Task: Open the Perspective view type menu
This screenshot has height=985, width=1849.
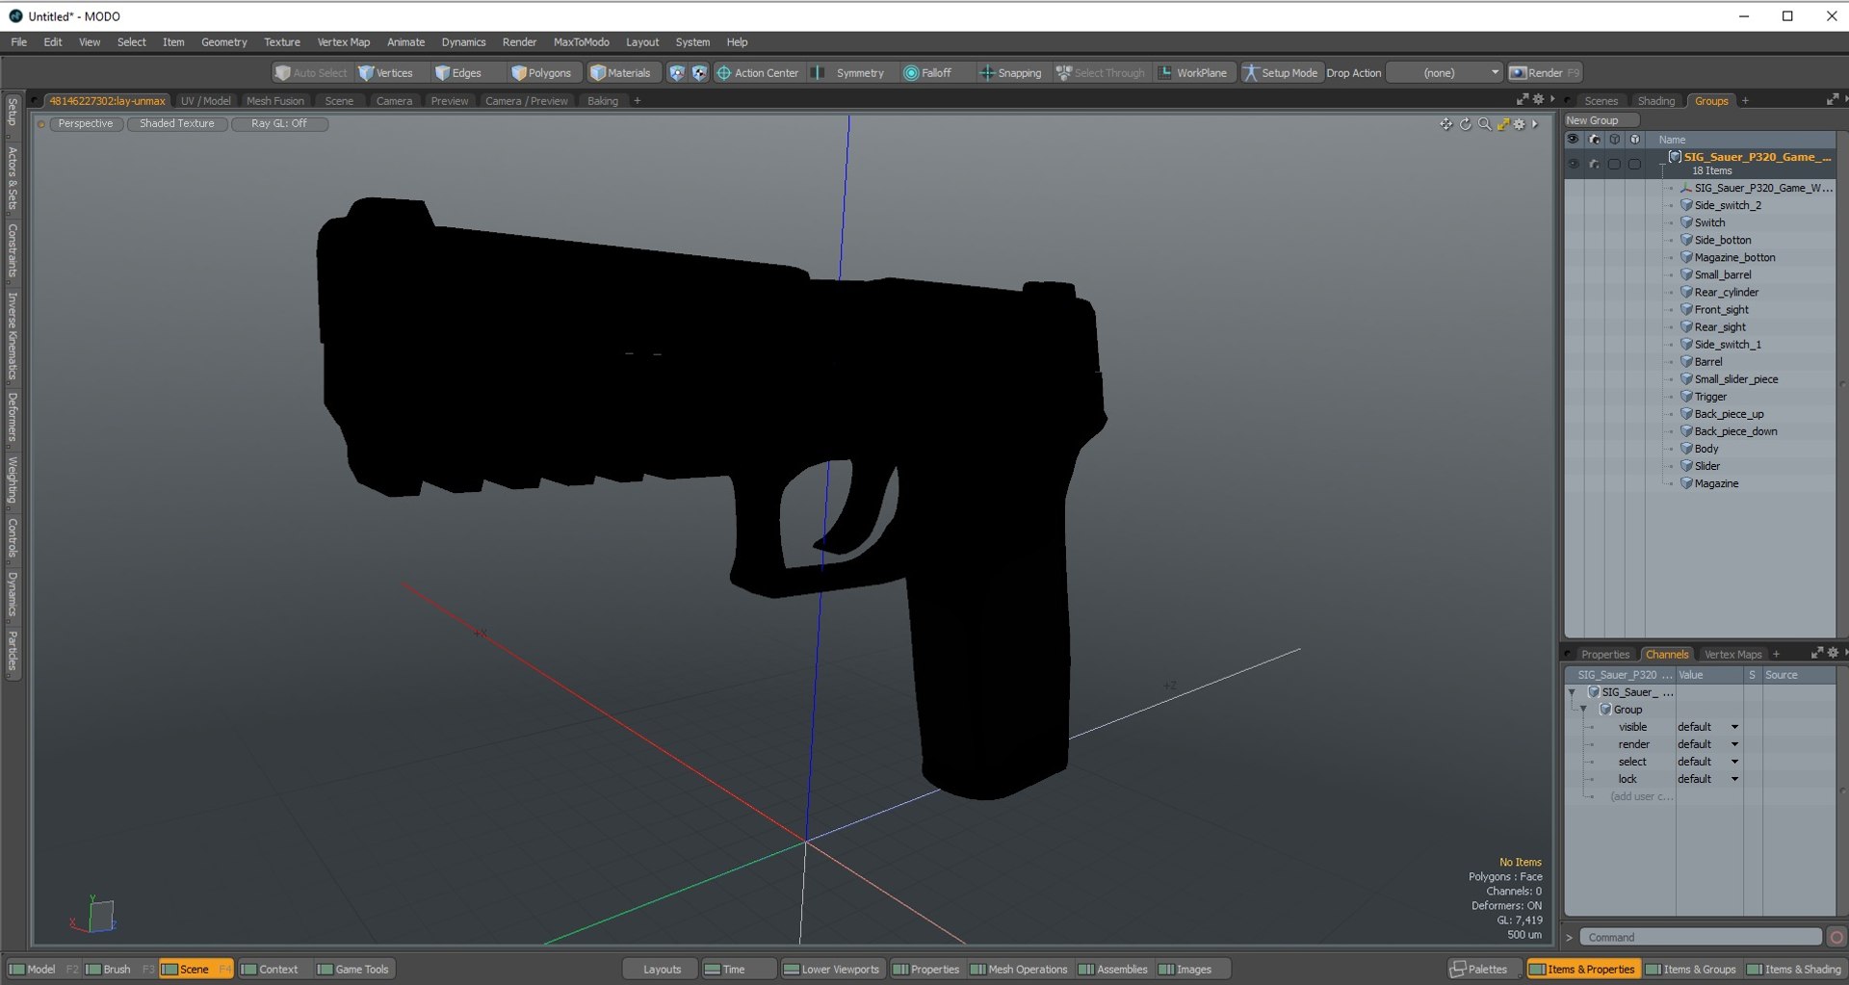Action: [x=85, y=124]
